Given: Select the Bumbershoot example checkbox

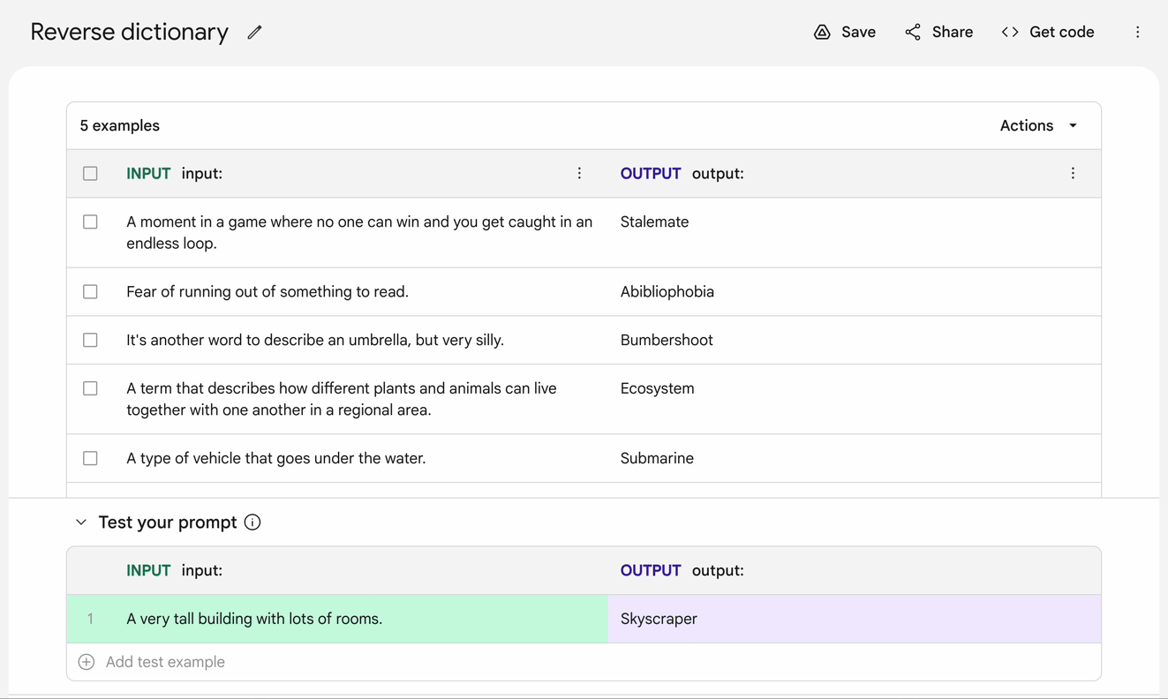Looking at the screenshot, I should (x=90, y=341).
